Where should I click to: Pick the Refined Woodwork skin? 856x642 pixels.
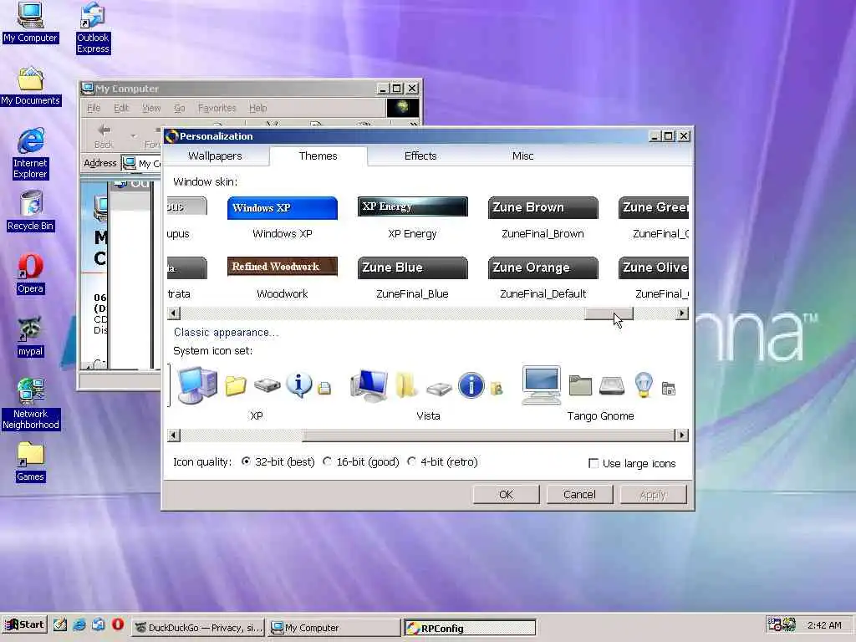pyautogui.click(x=283, y=278)
